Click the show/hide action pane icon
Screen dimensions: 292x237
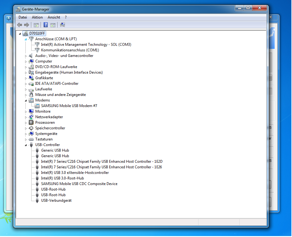click(x=53, y=25)
